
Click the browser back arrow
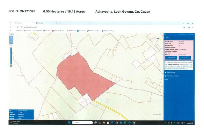click(x=11, y=27)
